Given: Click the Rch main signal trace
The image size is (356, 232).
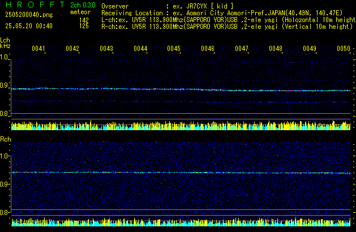Looking at the screenshot, I should pos(181,173).
